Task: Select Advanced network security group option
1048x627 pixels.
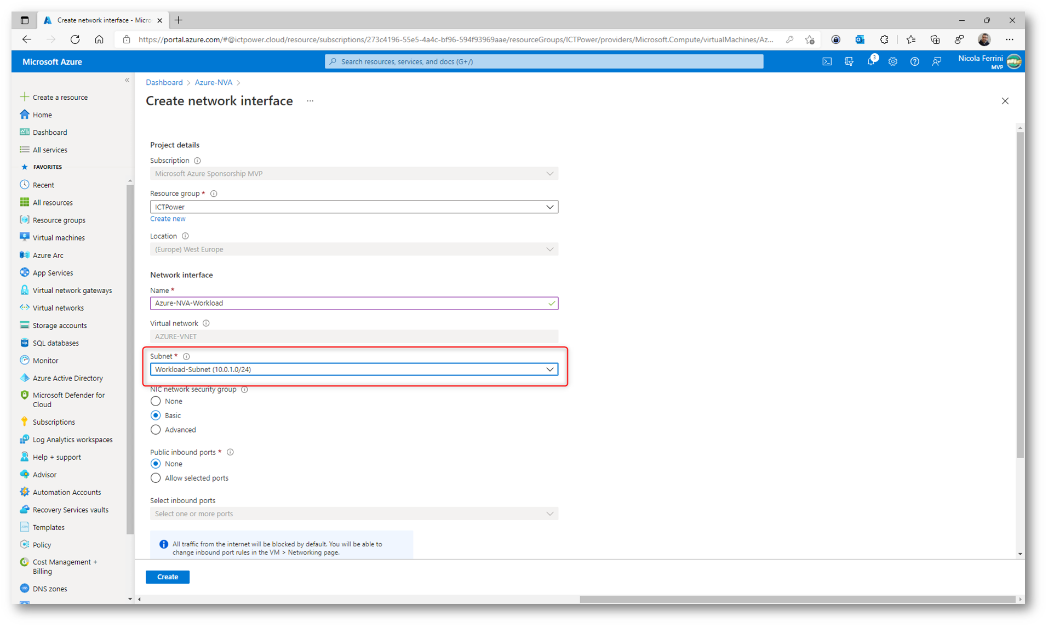Action: 156,430
